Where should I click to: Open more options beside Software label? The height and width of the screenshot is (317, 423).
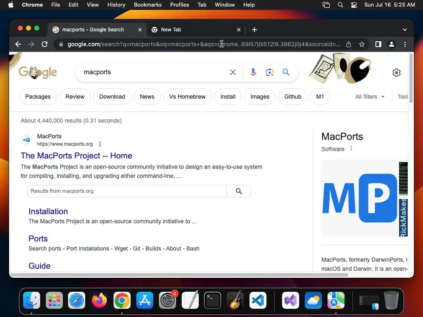pos(351,148)
